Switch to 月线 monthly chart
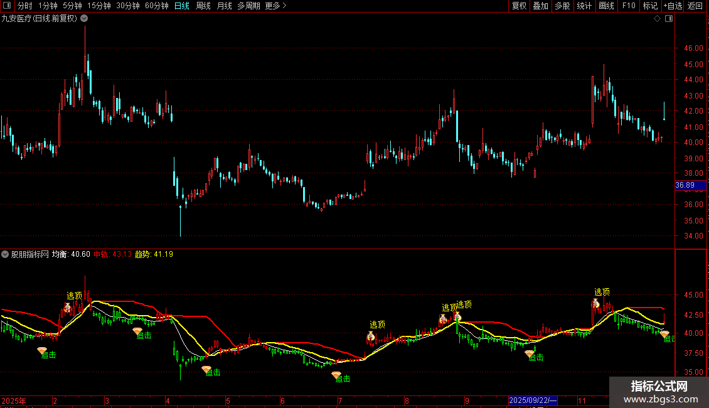 (224, 6)
